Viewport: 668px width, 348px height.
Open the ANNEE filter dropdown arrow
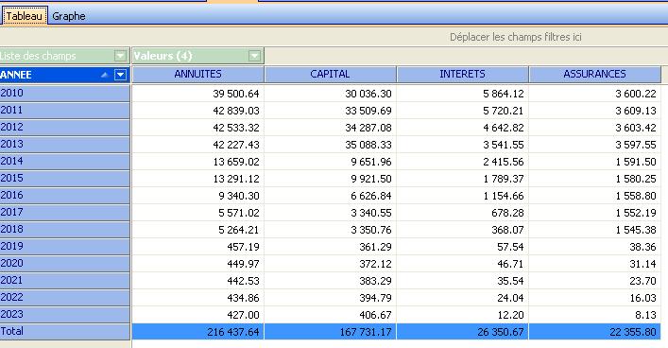tap(121, 75)
